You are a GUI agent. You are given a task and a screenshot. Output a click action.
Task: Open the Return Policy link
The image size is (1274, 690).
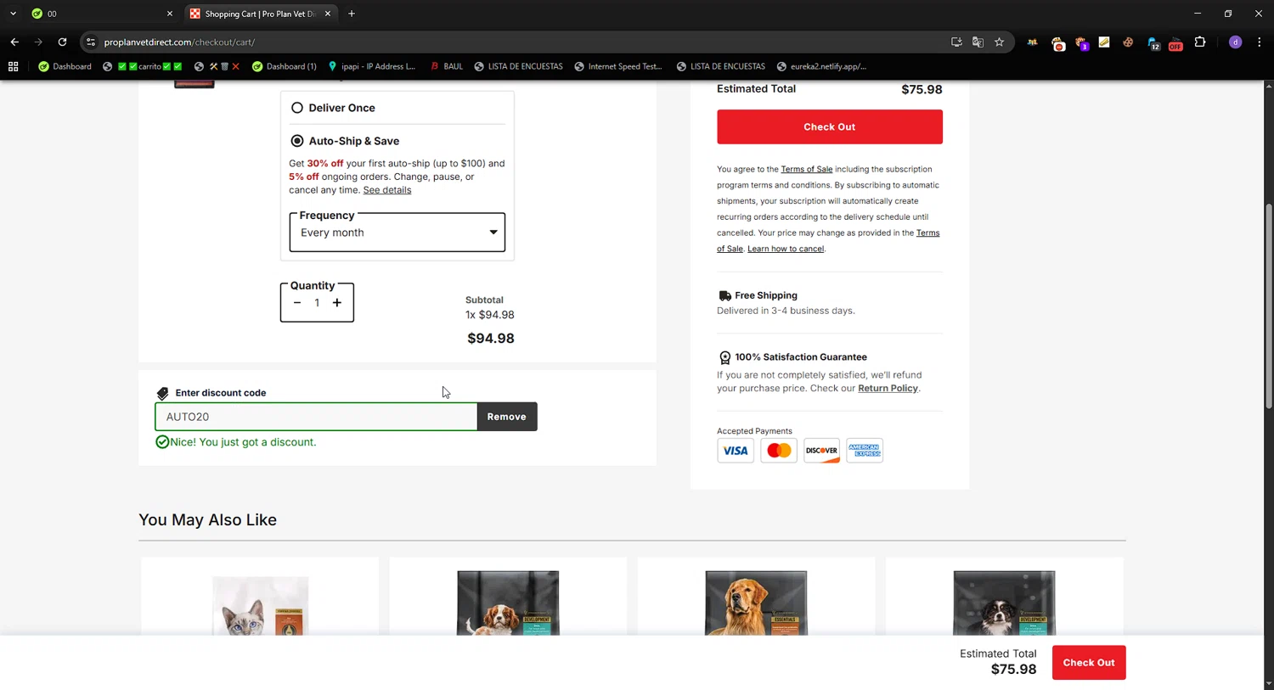pos(888,389)
